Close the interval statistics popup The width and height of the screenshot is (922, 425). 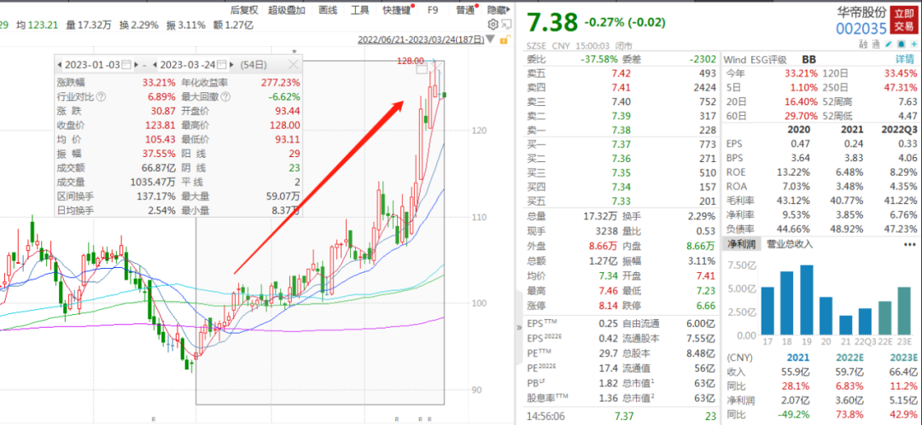point(294,64)
